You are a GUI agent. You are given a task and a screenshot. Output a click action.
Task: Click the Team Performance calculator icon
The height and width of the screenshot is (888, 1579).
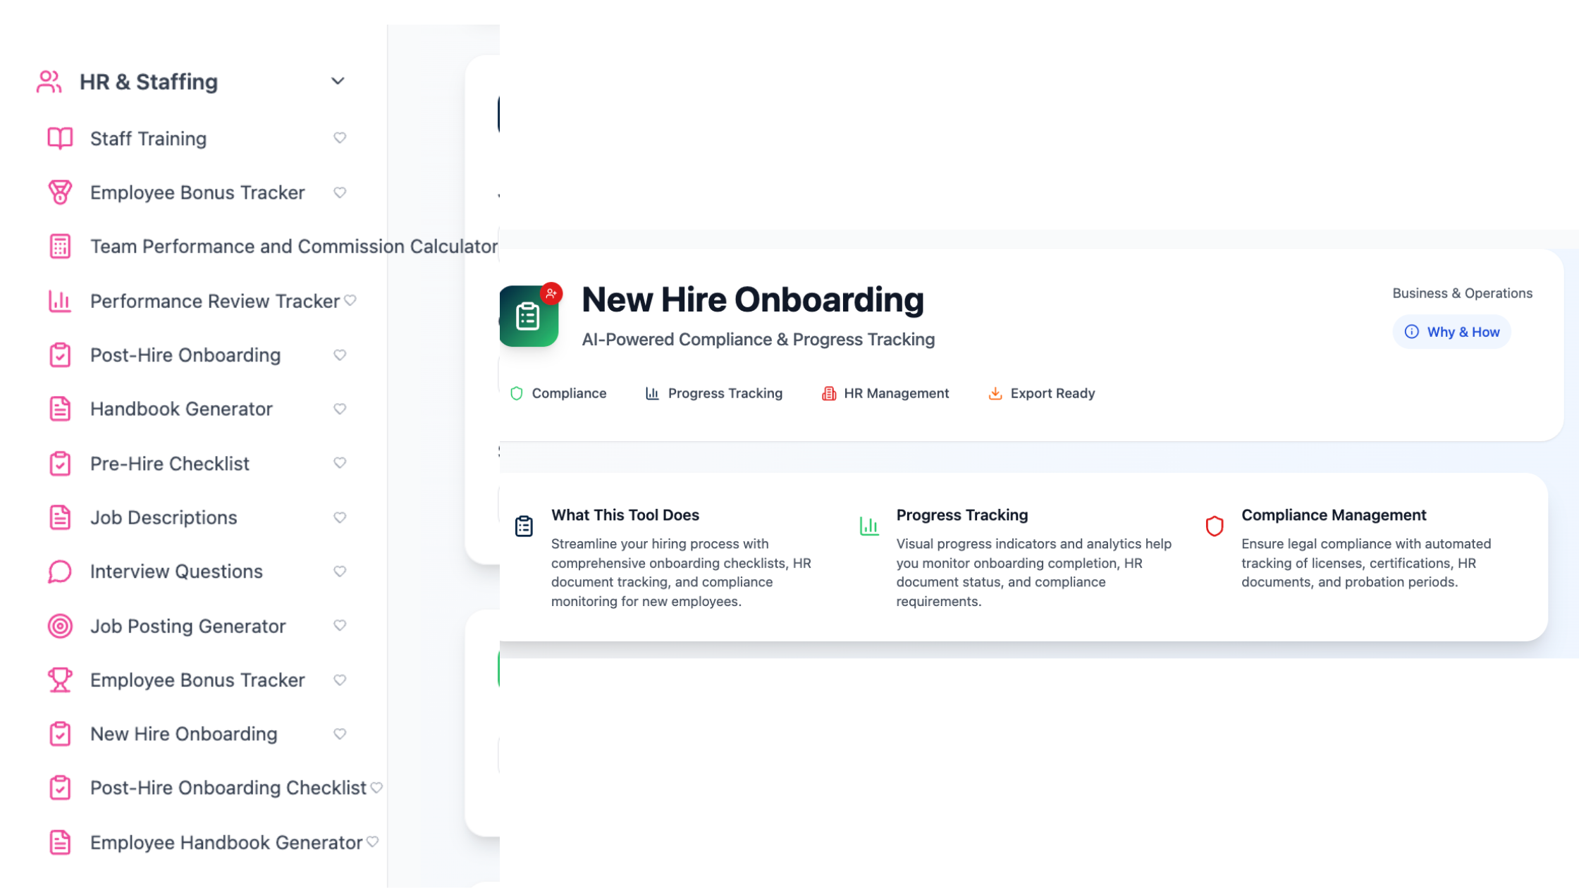click(x=59, y=246)
